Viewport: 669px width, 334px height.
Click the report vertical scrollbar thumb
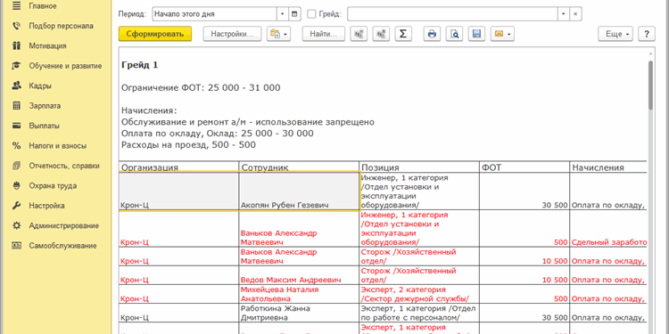coord(650,85)
